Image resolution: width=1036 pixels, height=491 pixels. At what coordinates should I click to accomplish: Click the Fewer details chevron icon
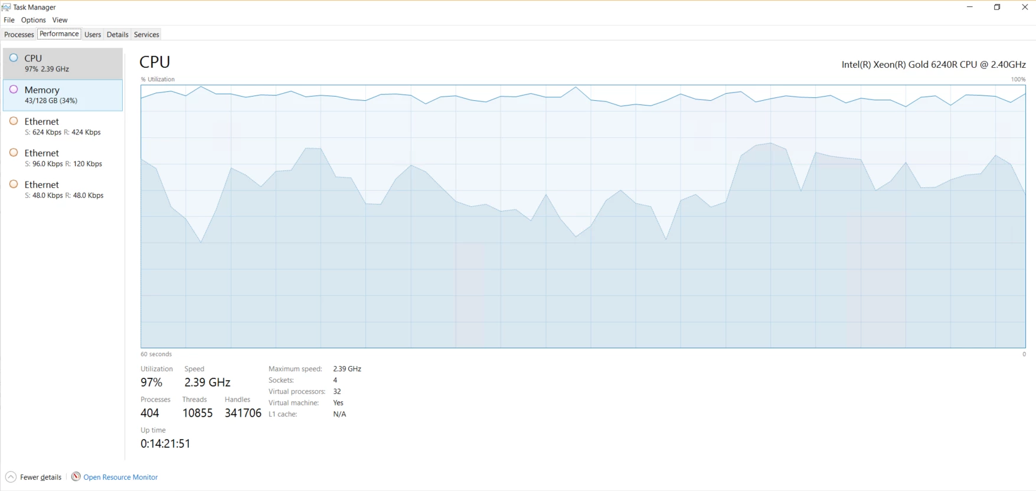(x=11, y=477)
